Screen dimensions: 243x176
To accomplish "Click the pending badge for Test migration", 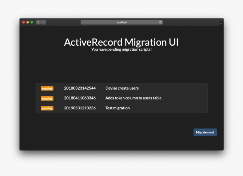I will (x=47, y=108).
